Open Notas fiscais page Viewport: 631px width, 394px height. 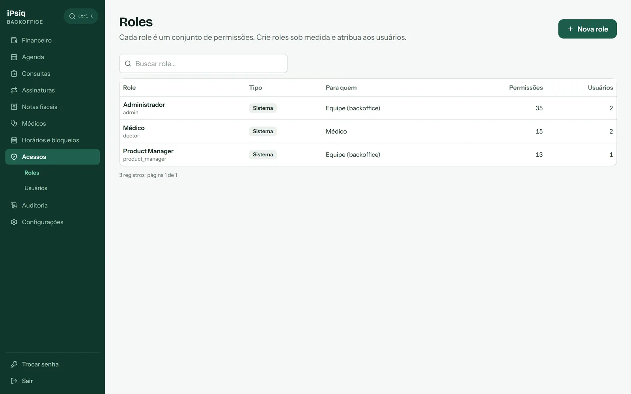click(52, 107)
